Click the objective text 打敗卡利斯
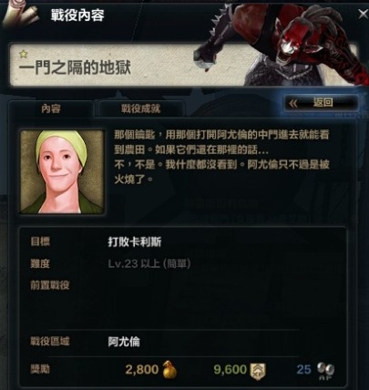This screenshot has height=390, width=369. click(x=135, y=242)
